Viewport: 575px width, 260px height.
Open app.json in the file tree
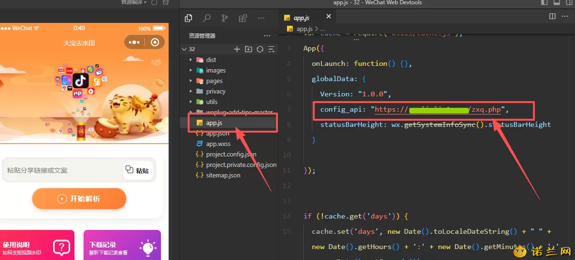point(228,133)
